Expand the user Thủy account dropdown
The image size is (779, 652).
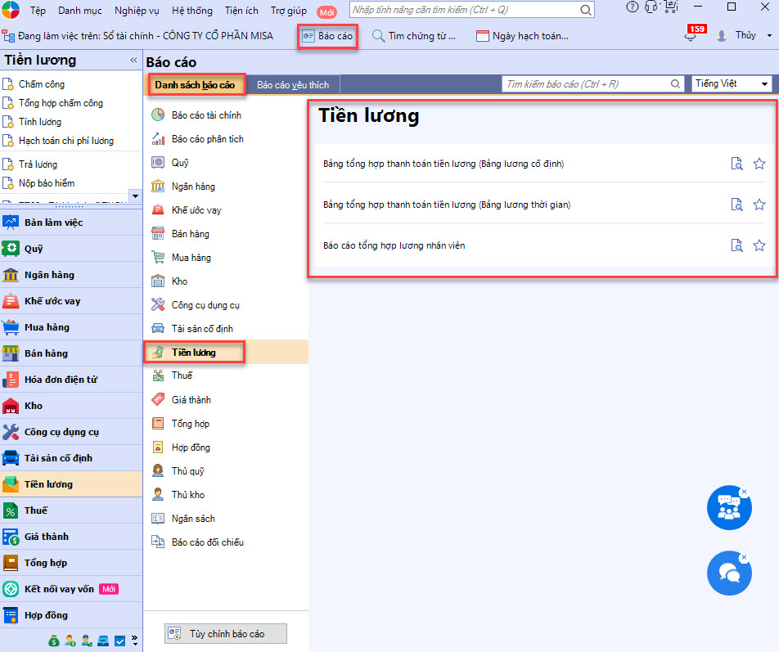click(769, 36)
